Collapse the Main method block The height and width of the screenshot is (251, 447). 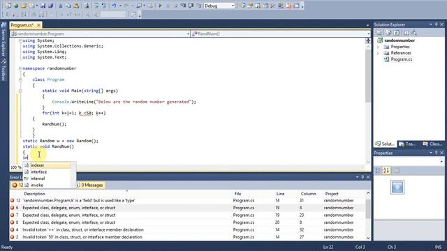20,91
